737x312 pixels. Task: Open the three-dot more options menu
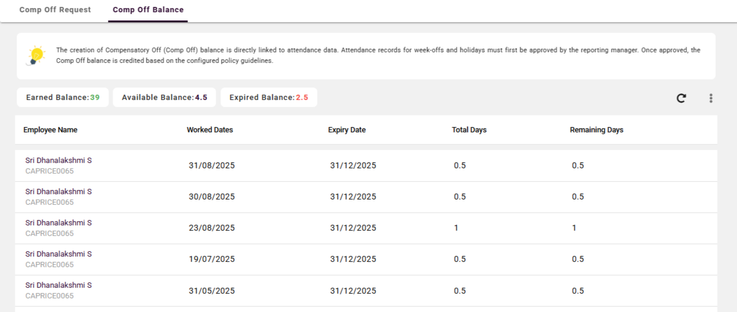(x=710, y=98)
